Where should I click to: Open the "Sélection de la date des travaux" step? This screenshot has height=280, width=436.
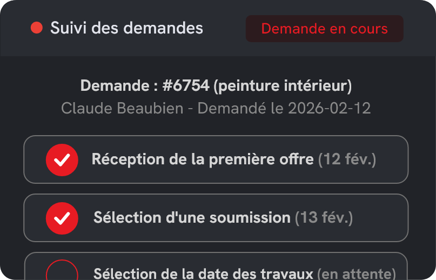(203, 274)
